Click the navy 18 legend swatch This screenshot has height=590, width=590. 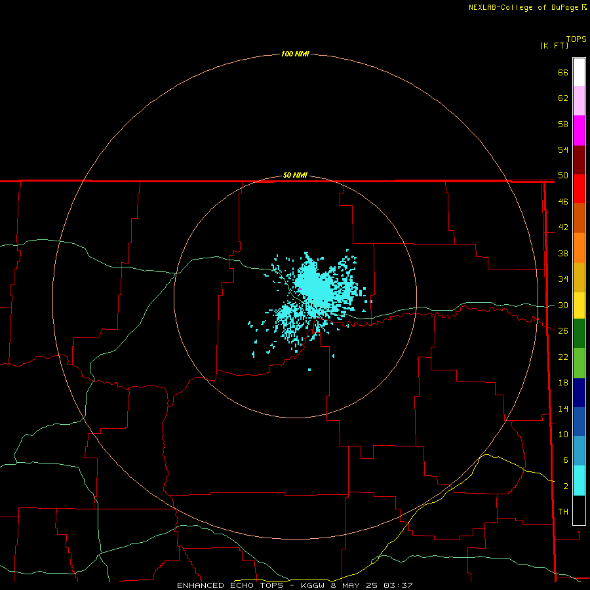tap(579, 393)
